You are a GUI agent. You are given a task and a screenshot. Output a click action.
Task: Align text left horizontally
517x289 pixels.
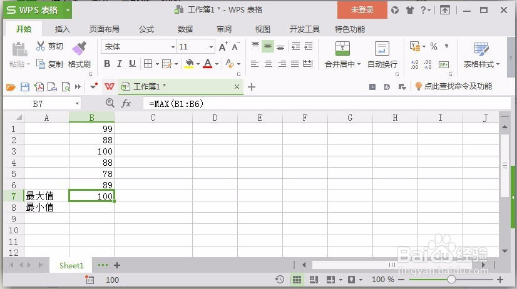coord(255,64)
